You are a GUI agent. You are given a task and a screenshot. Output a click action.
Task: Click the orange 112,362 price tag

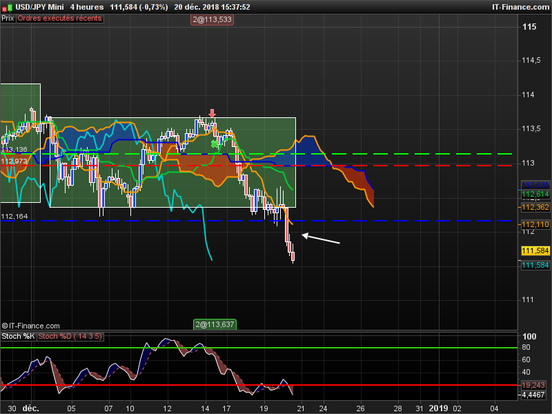(x=535, y=208)
